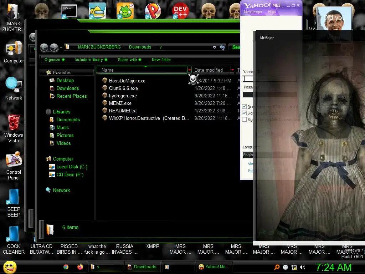Click the Explorer Forward arrow button
Image resolution: width=365 pixels, height=274 pixels.
click(x=54, y=47)
